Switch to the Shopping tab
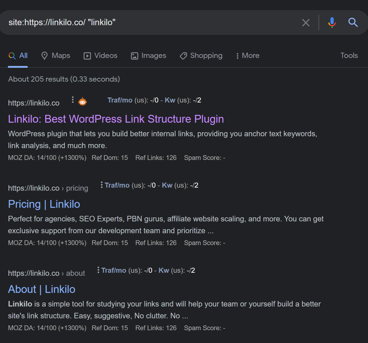 (201, 56)
